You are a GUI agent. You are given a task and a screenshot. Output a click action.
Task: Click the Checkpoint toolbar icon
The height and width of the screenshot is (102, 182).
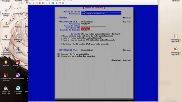click(53, 3)
